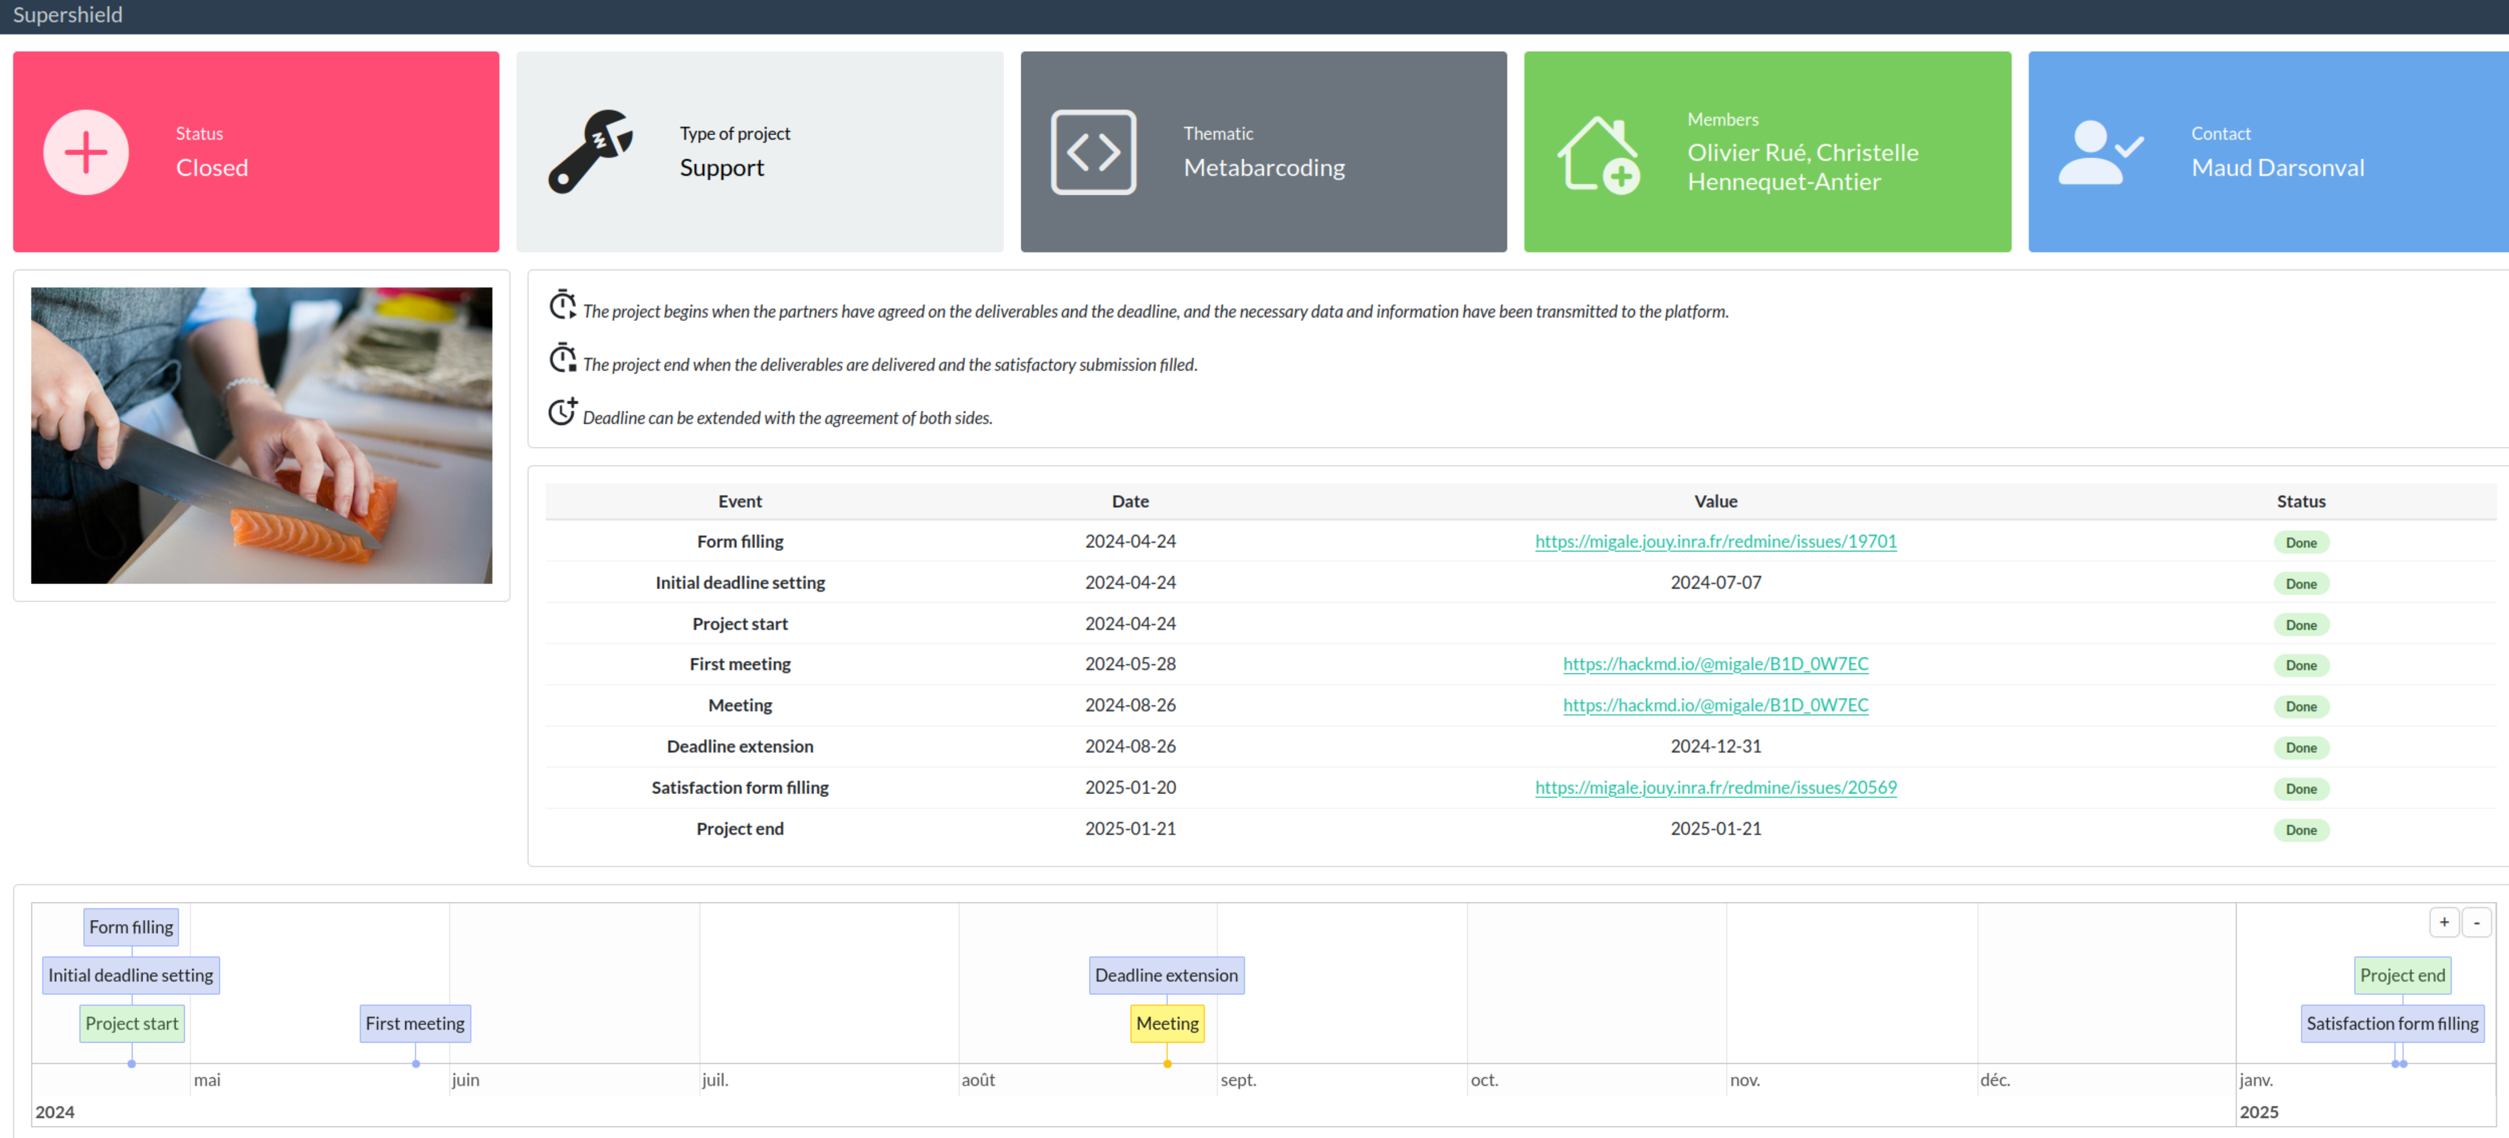
Task: Click the user-check Contact icon
Action: click(x=2101, y=153)
